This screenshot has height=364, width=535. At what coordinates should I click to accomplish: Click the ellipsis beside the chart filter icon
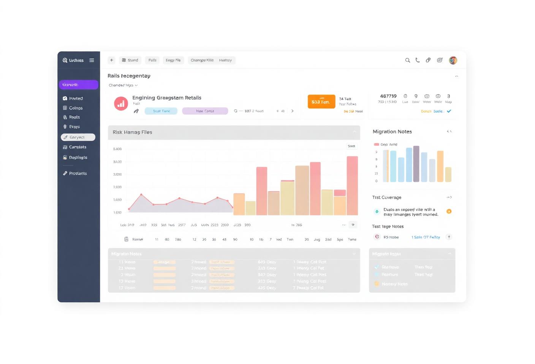(344, 225)
